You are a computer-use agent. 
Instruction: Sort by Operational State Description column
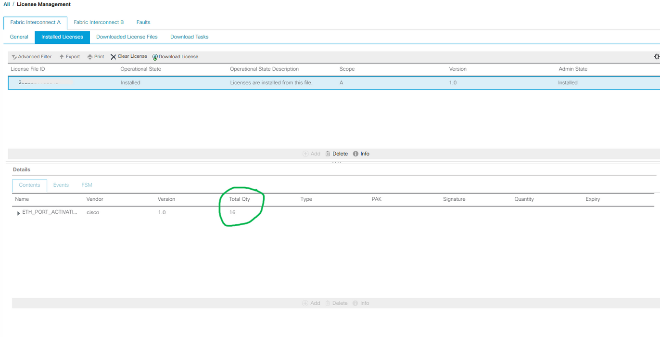[264, 69]
